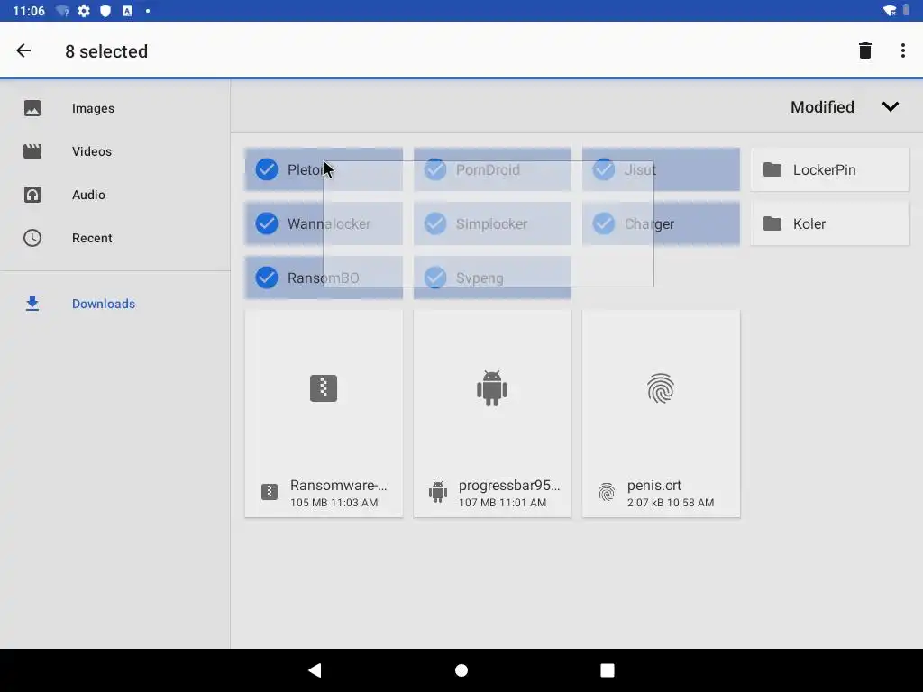
Task: Click the LockerPin folder icon
Action: click(772, 169)
